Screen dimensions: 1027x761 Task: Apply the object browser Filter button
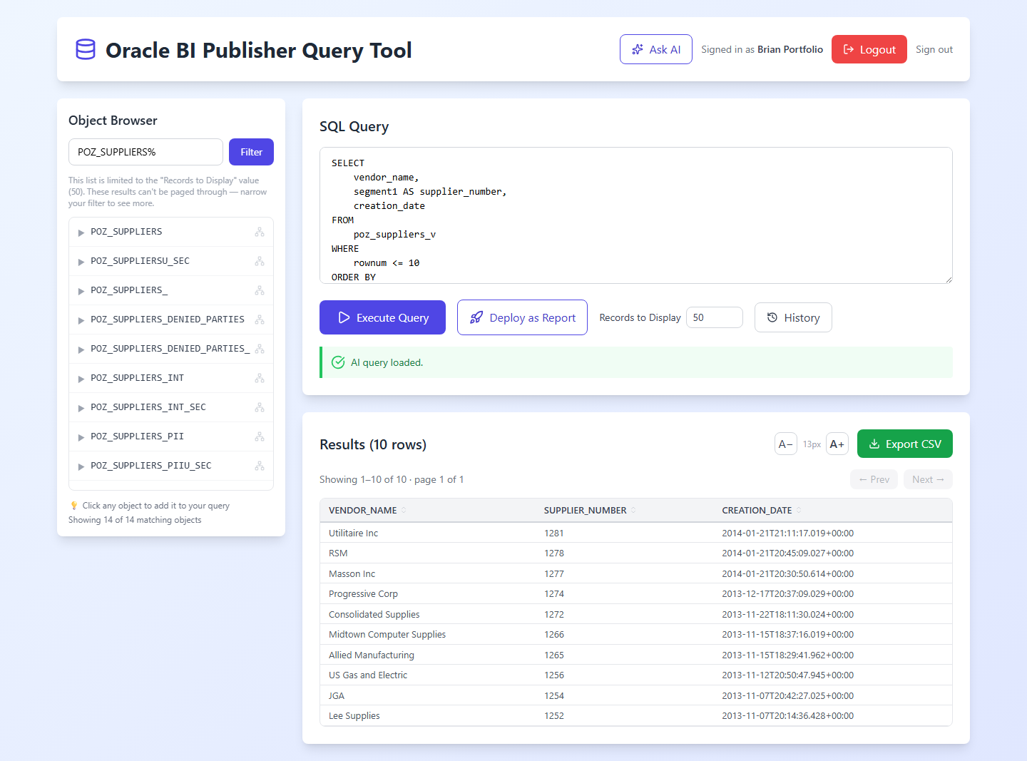tap(251, 152)
